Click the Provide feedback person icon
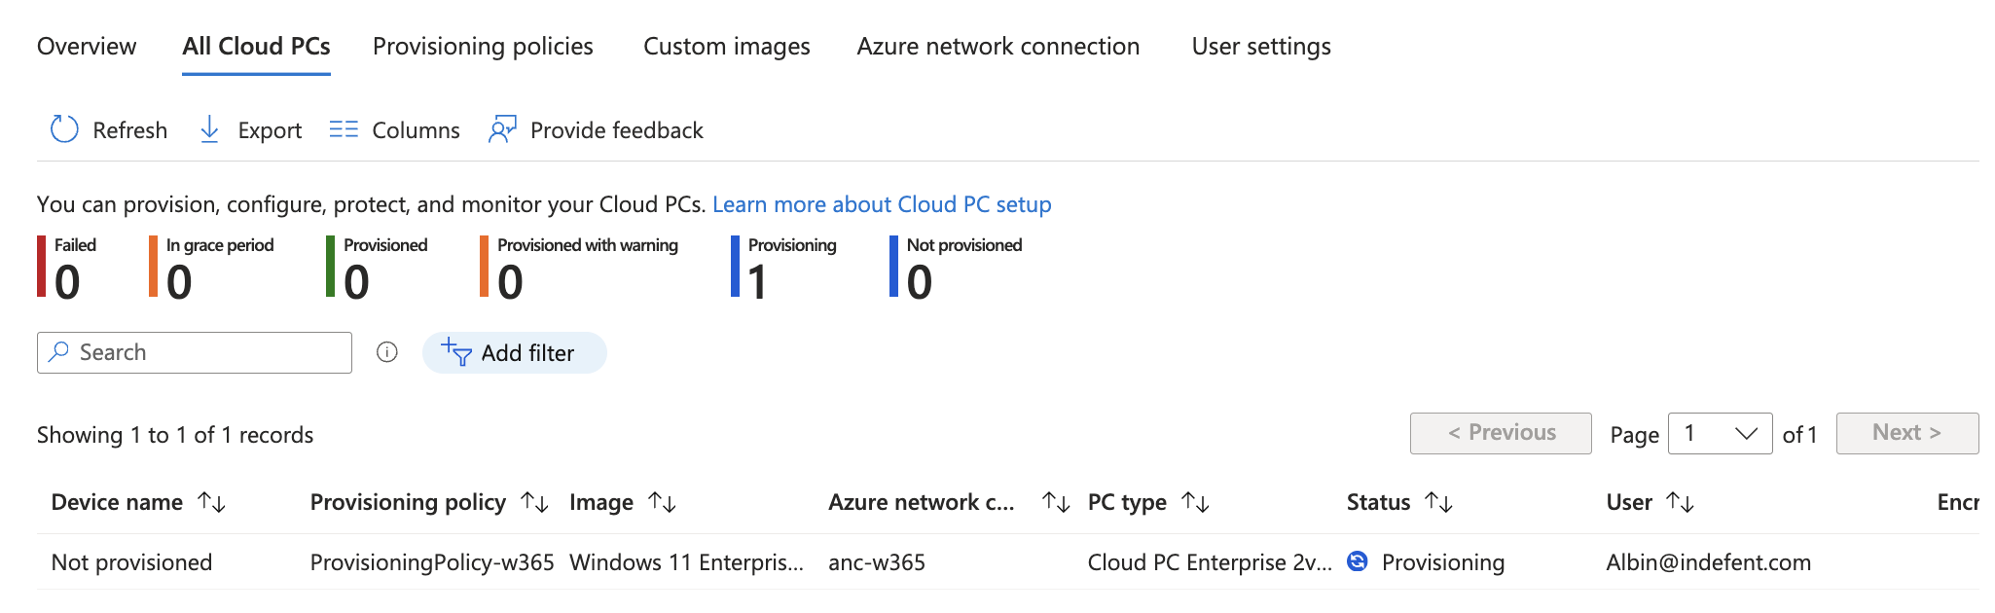The height and width of the screenshot is (613, 1995). [x=502, y=129]
